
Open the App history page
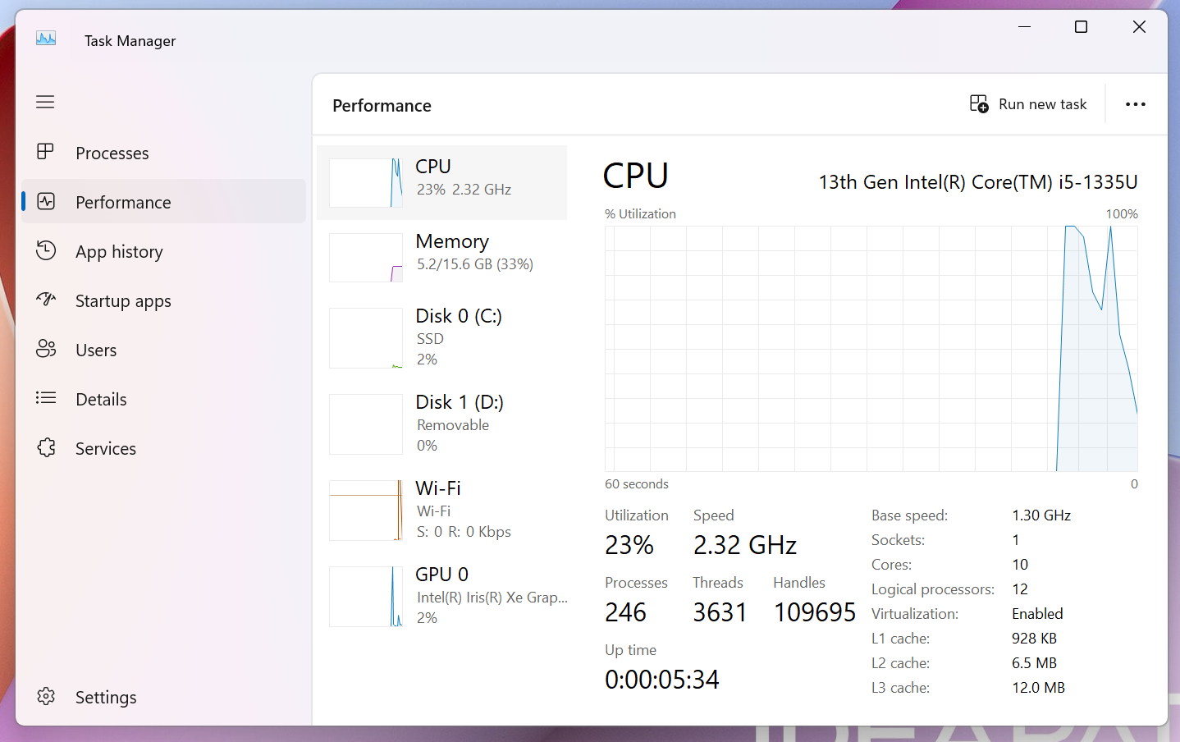coord(163,251)
